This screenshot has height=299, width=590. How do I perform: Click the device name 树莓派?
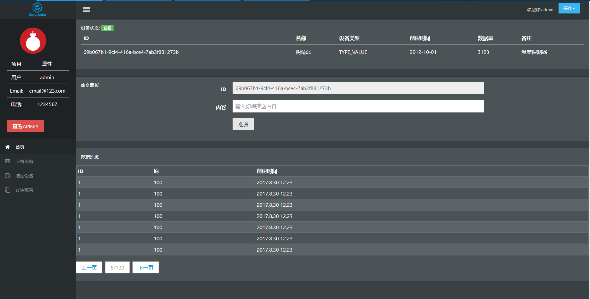click(x=304, y=52)
